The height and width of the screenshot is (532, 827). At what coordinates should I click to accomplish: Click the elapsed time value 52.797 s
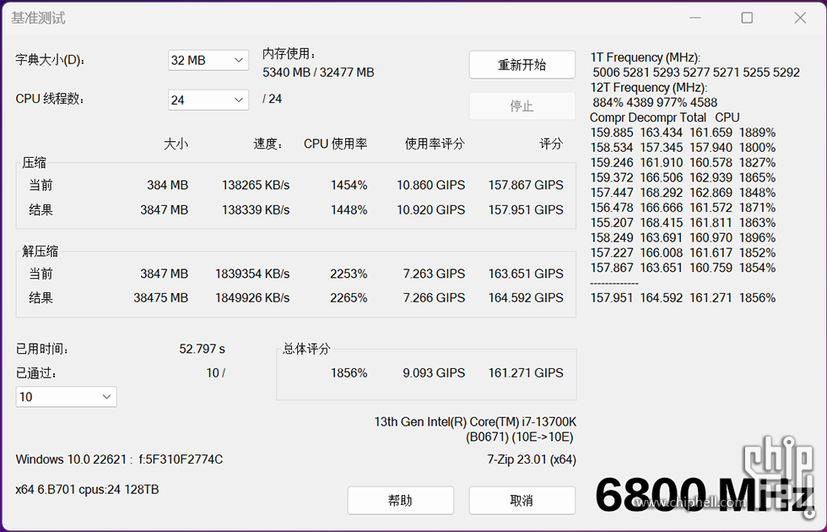click(202, 349)
